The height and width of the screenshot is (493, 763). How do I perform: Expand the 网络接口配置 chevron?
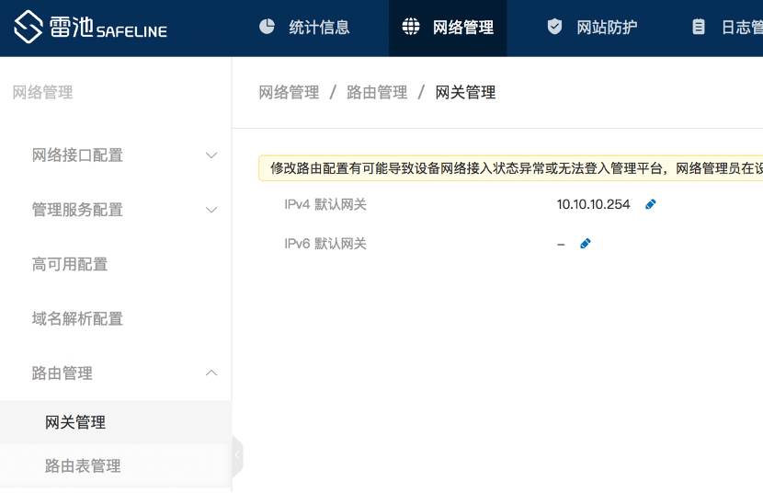[x=211, y=155]
